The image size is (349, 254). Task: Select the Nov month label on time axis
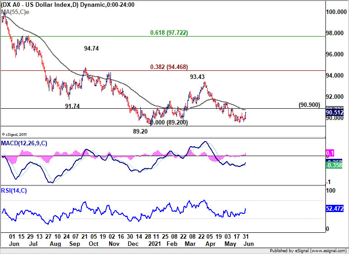pos(114,244)
